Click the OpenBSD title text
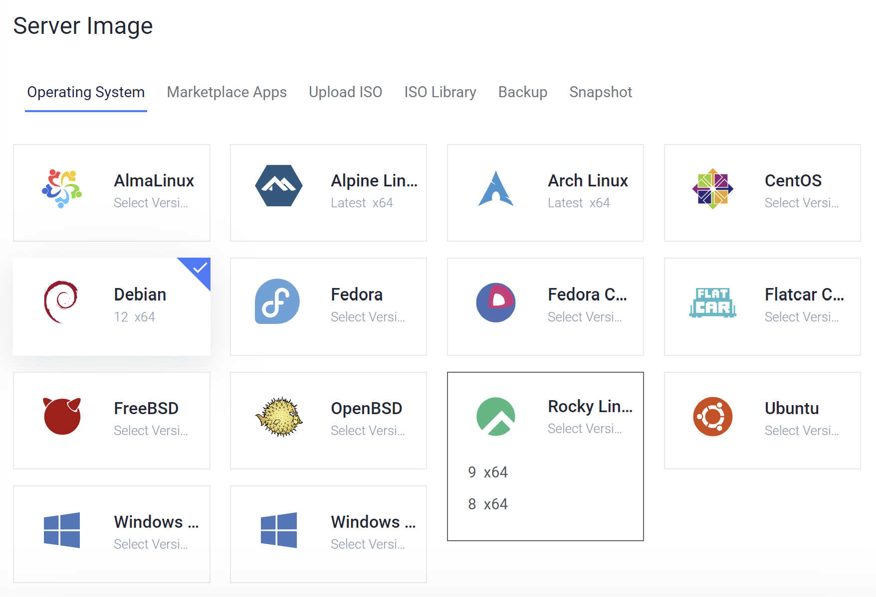The width and height of the screenshot is (876, 597). (366, 408)
